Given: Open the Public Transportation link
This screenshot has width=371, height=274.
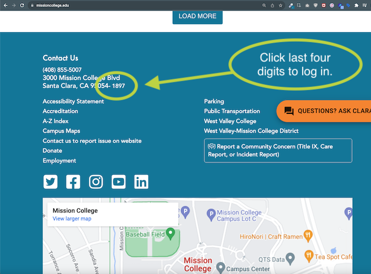Looking at the screenshot, I should (x=232, y=111).
